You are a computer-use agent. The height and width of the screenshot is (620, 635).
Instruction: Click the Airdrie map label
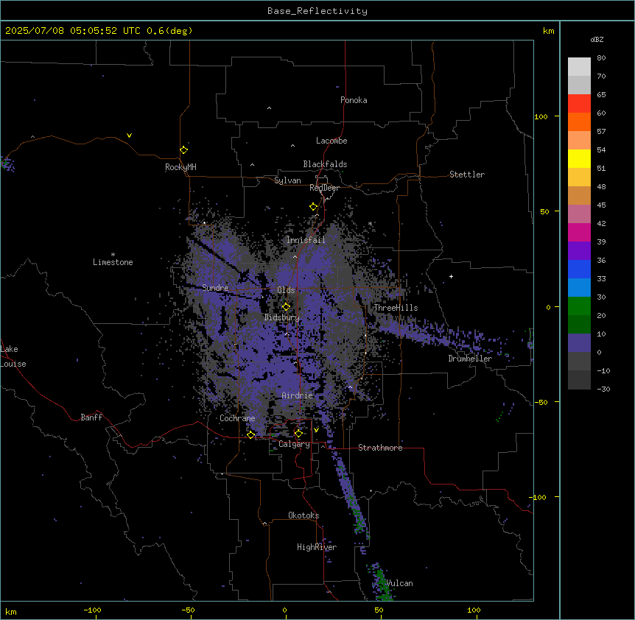pos(298,395)
